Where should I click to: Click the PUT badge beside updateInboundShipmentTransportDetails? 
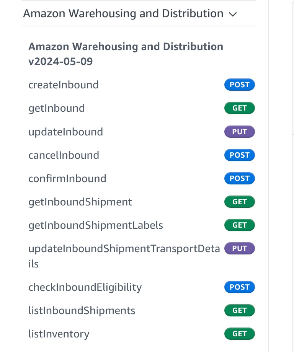point(239,249)
